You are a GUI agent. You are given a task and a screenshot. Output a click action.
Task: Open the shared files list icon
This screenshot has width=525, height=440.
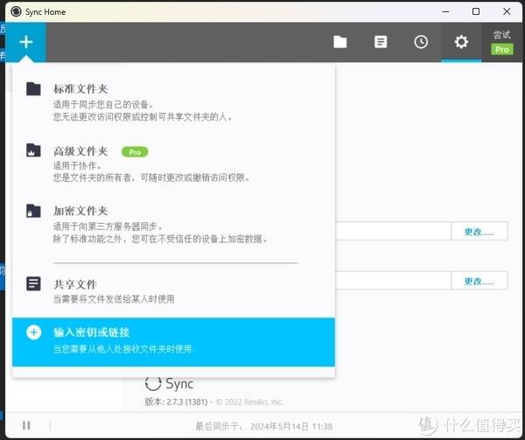click(x=381, y=42)
